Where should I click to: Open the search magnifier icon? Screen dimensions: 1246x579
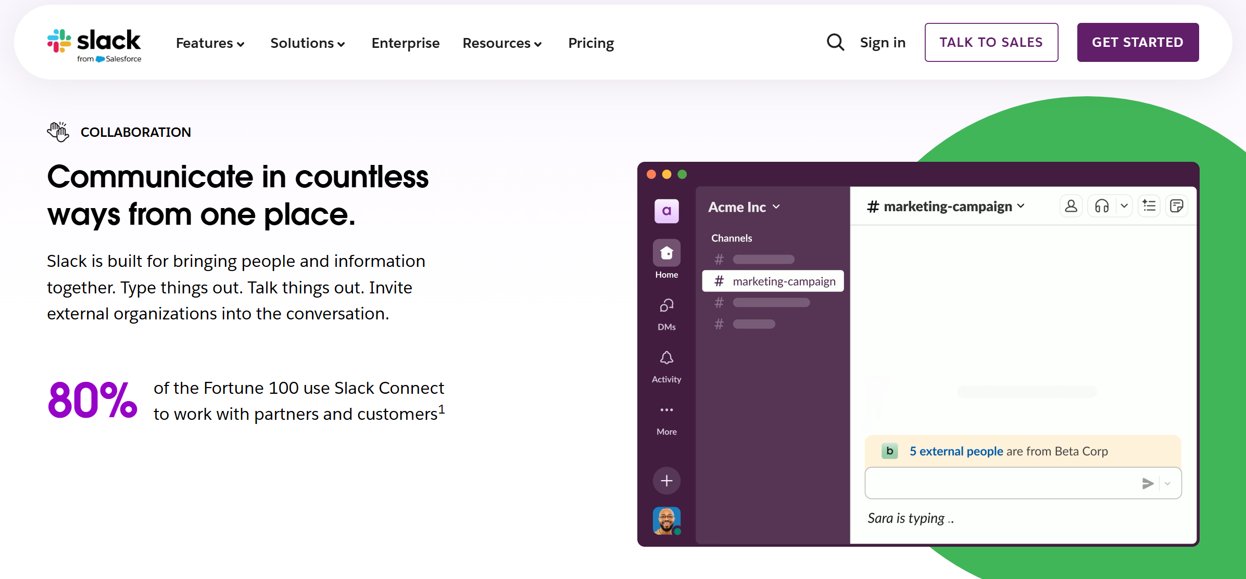pyautogui.click(x=835, y=42)
